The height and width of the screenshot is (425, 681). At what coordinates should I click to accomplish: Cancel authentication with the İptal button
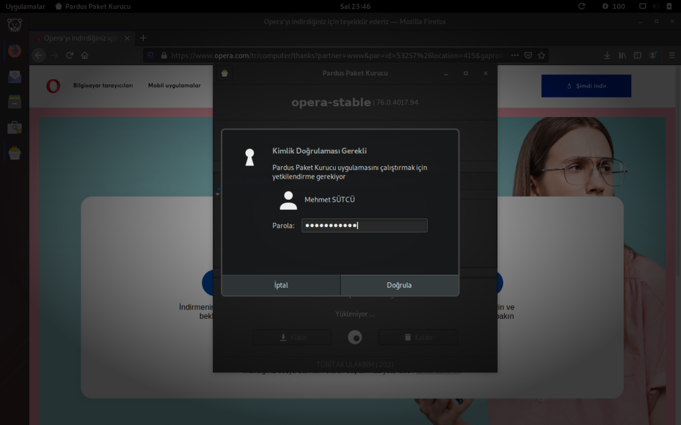281,285
